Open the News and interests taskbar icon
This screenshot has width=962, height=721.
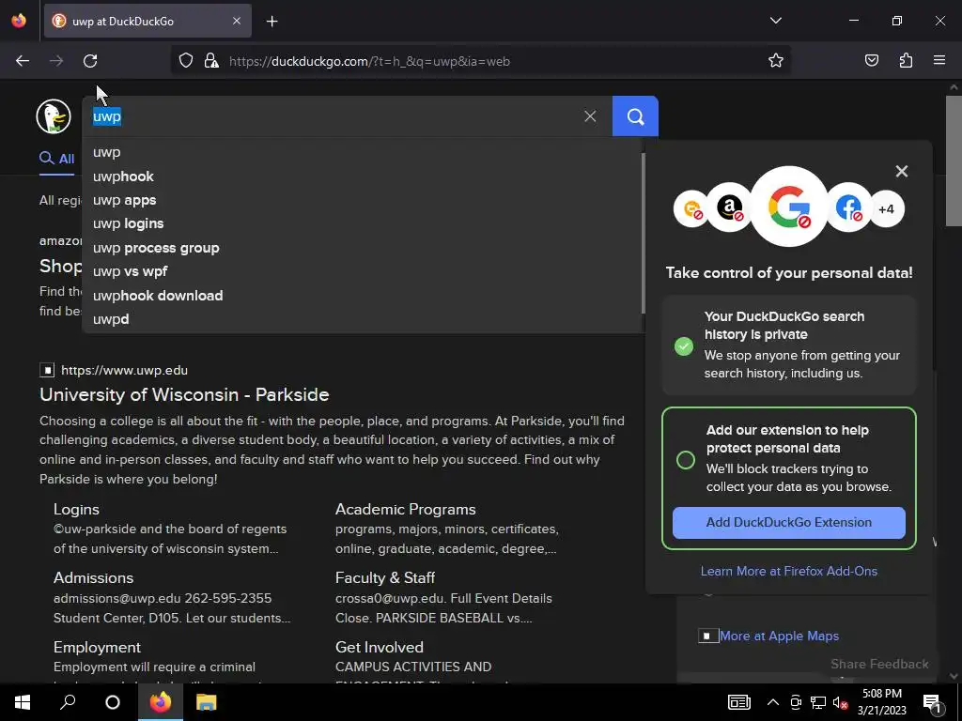(x=738, y=702)
